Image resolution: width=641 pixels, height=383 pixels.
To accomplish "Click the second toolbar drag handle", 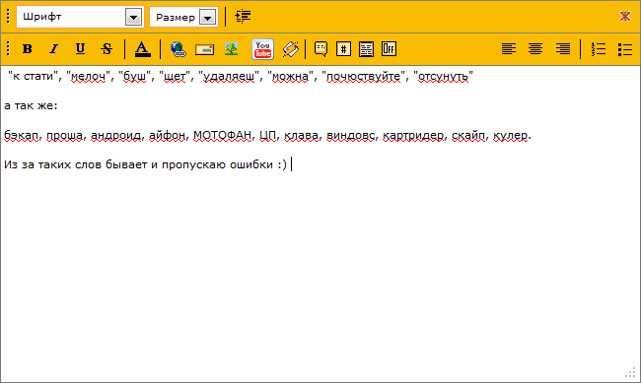I will tap(8, 49).
